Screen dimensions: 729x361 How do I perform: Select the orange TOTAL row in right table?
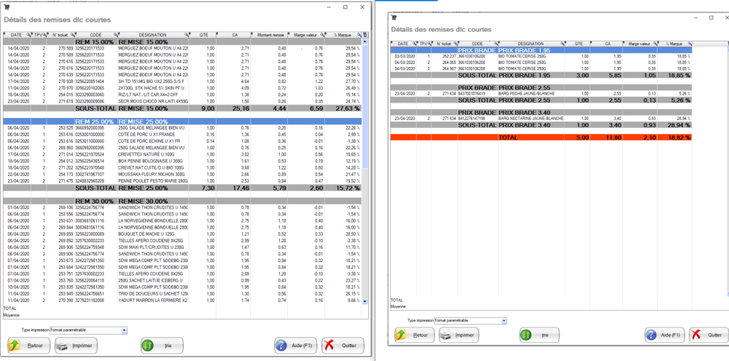539,135
